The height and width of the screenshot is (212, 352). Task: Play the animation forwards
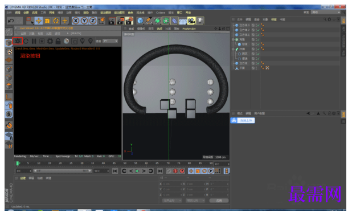137,171
